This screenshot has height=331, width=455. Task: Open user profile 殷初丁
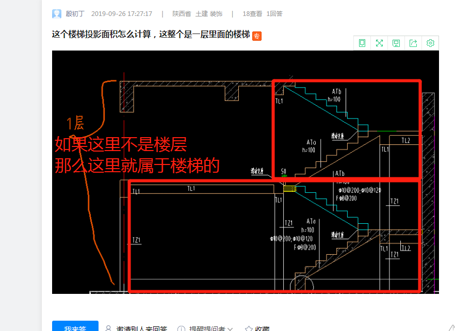75,13
